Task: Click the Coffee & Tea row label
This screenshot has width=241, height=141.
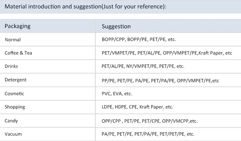Action: tap(18, 53)
